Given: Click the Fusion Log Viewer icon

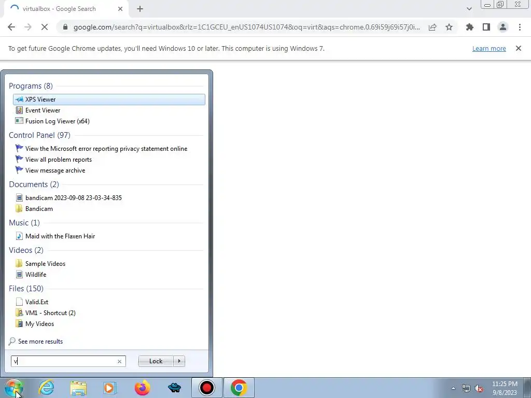Looking at the screenshot, I should (x=19, y=121).
